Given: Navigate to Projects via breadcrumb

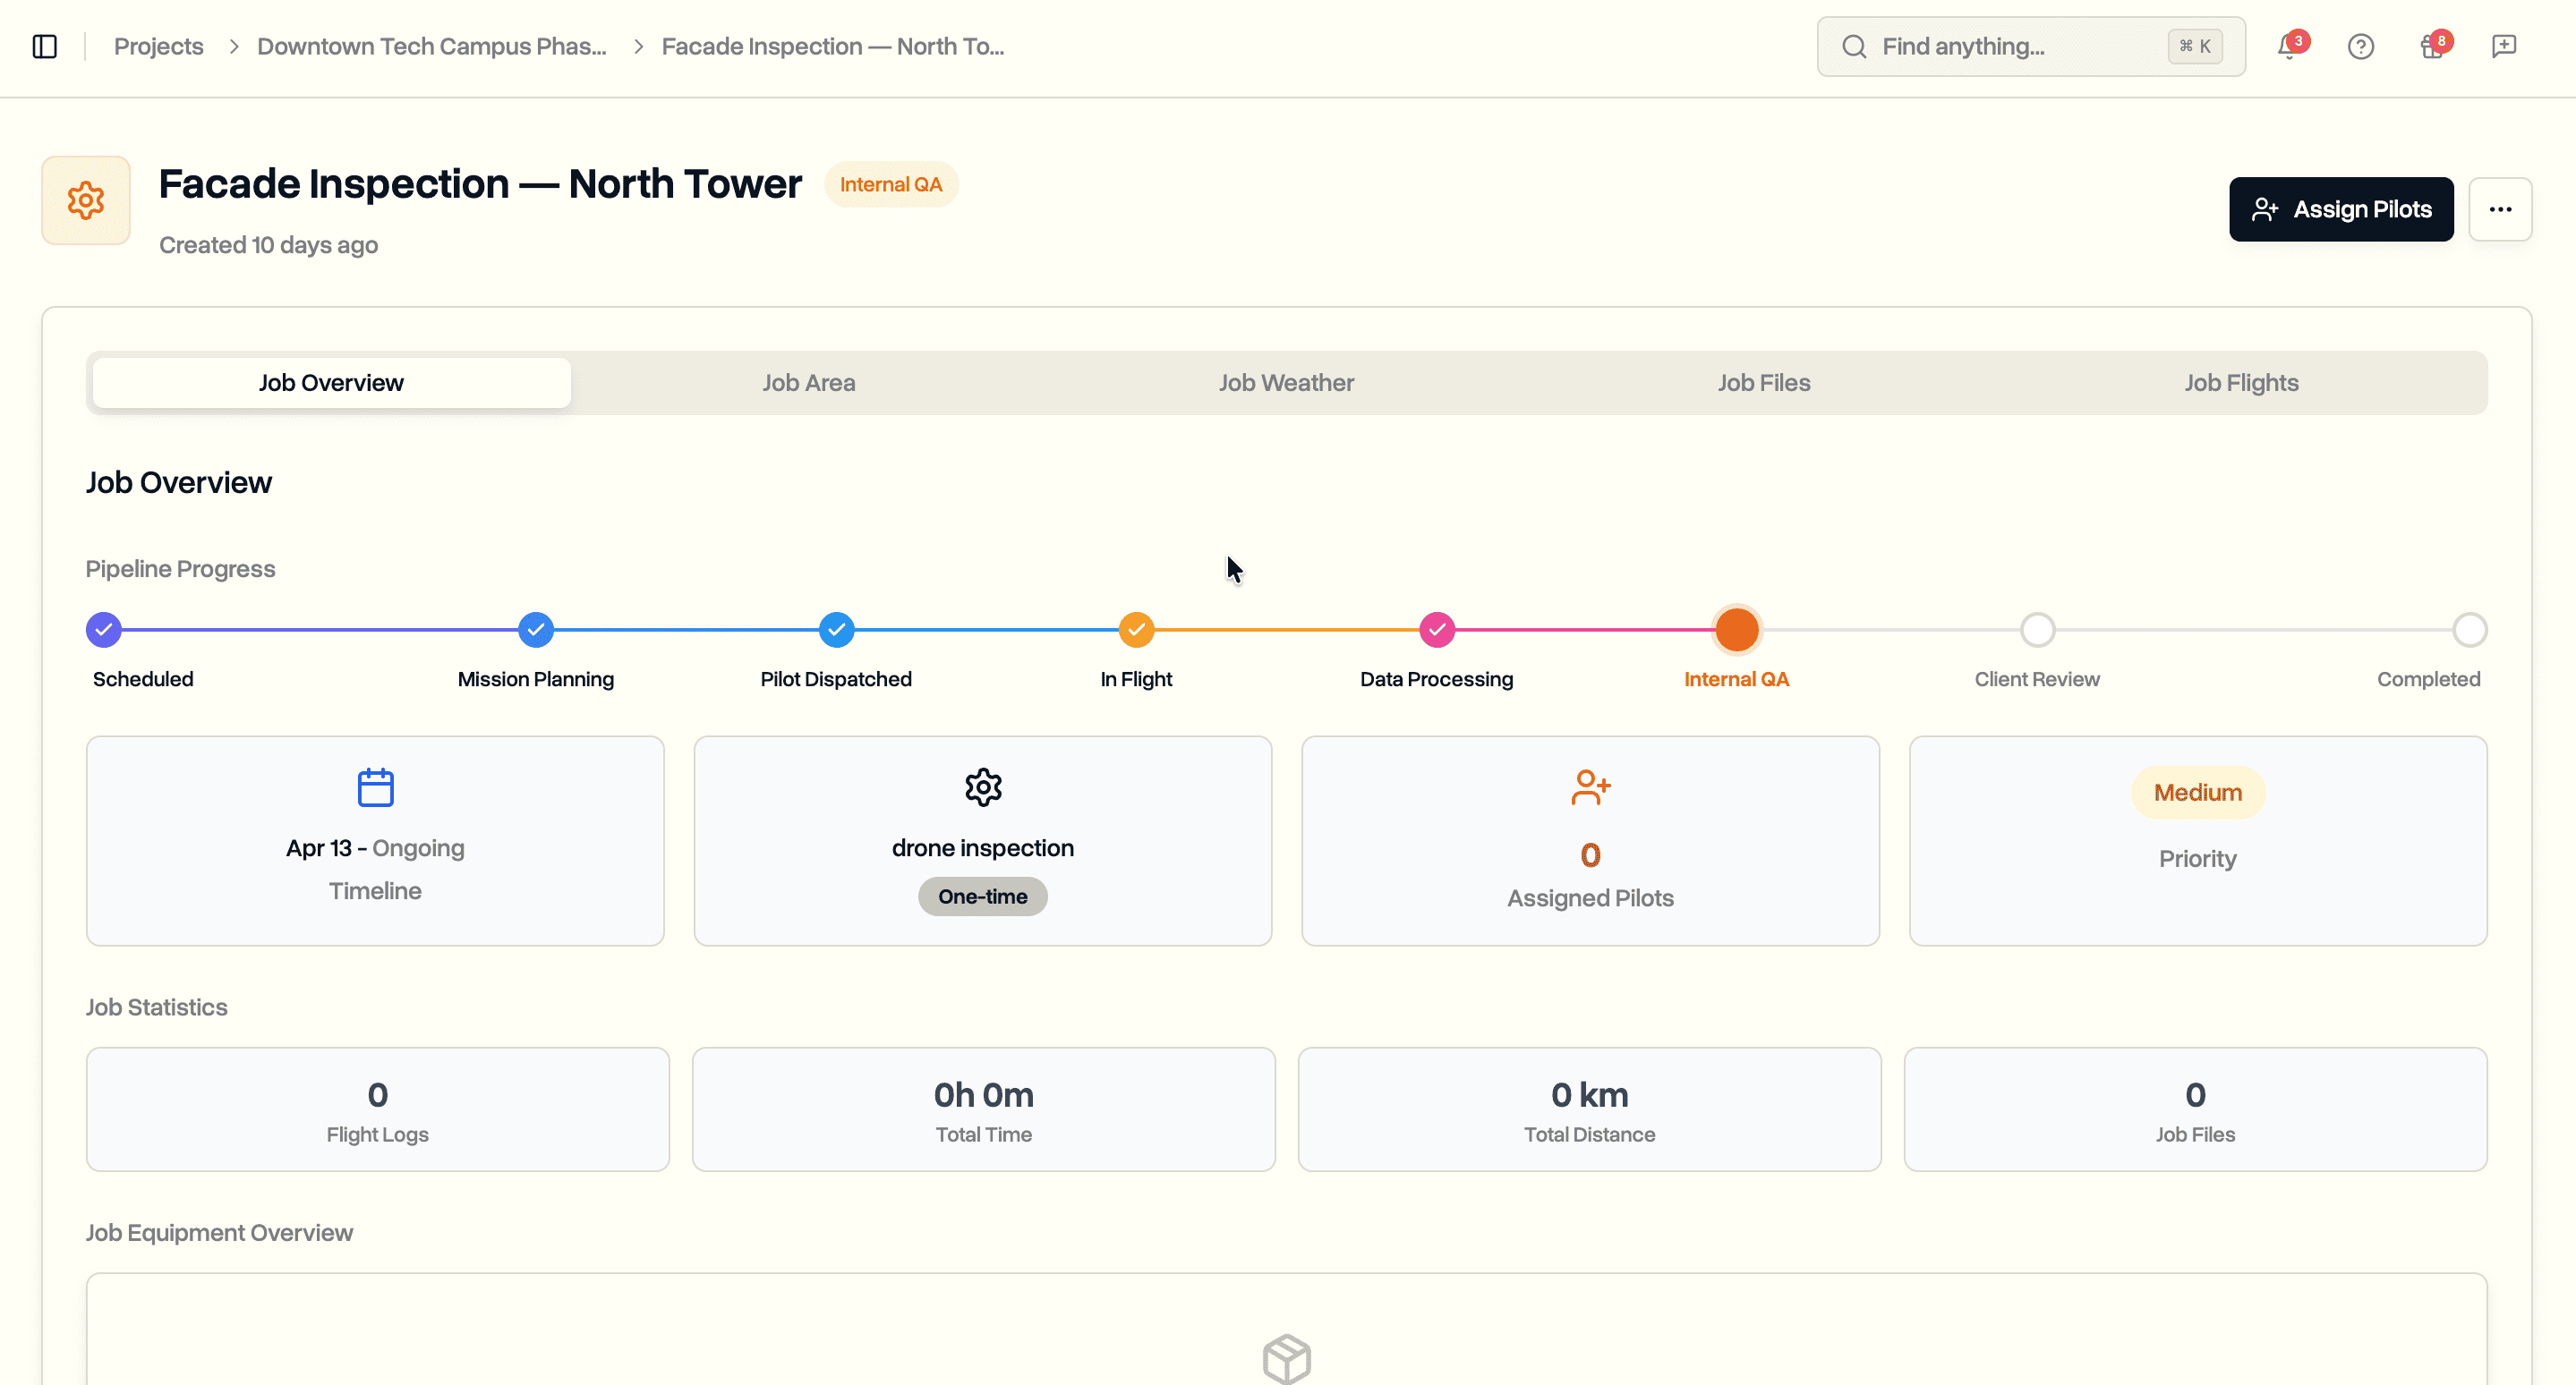Looking at the screenshot, I should [x=158, y=46].
